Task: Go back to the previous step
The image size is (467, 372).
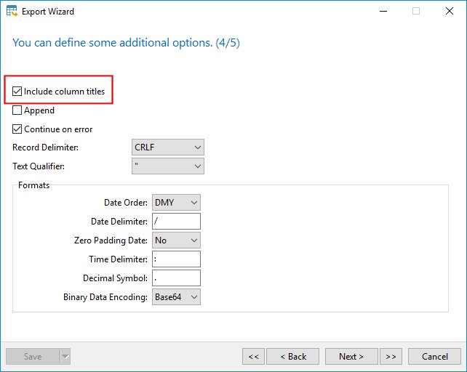Action: pyautogui.click(x=292, y=357)
